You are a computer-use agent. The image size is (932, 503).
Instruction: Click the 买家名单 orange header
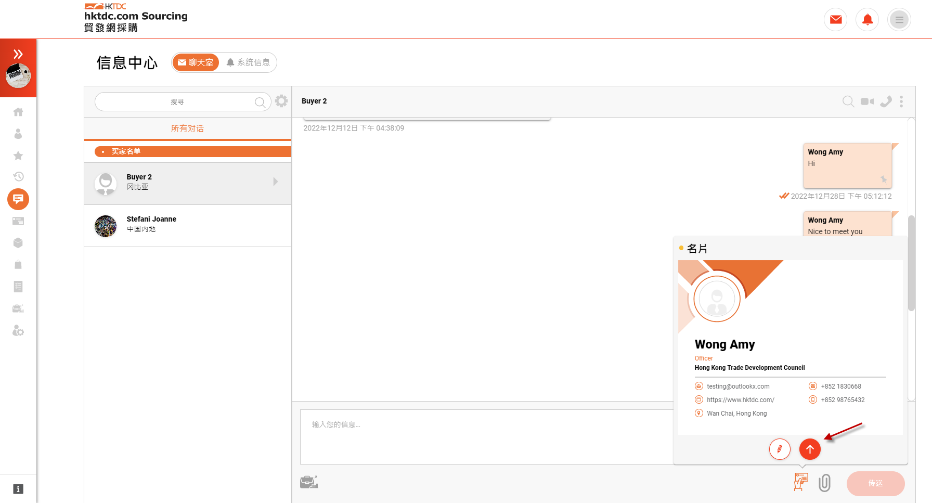click(x=193, y=151)
